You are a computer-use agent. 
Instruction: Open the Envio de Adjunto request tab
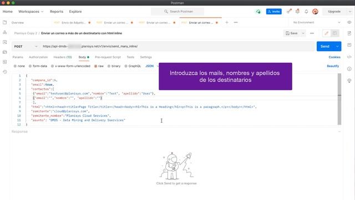click(x=73, y=23)
